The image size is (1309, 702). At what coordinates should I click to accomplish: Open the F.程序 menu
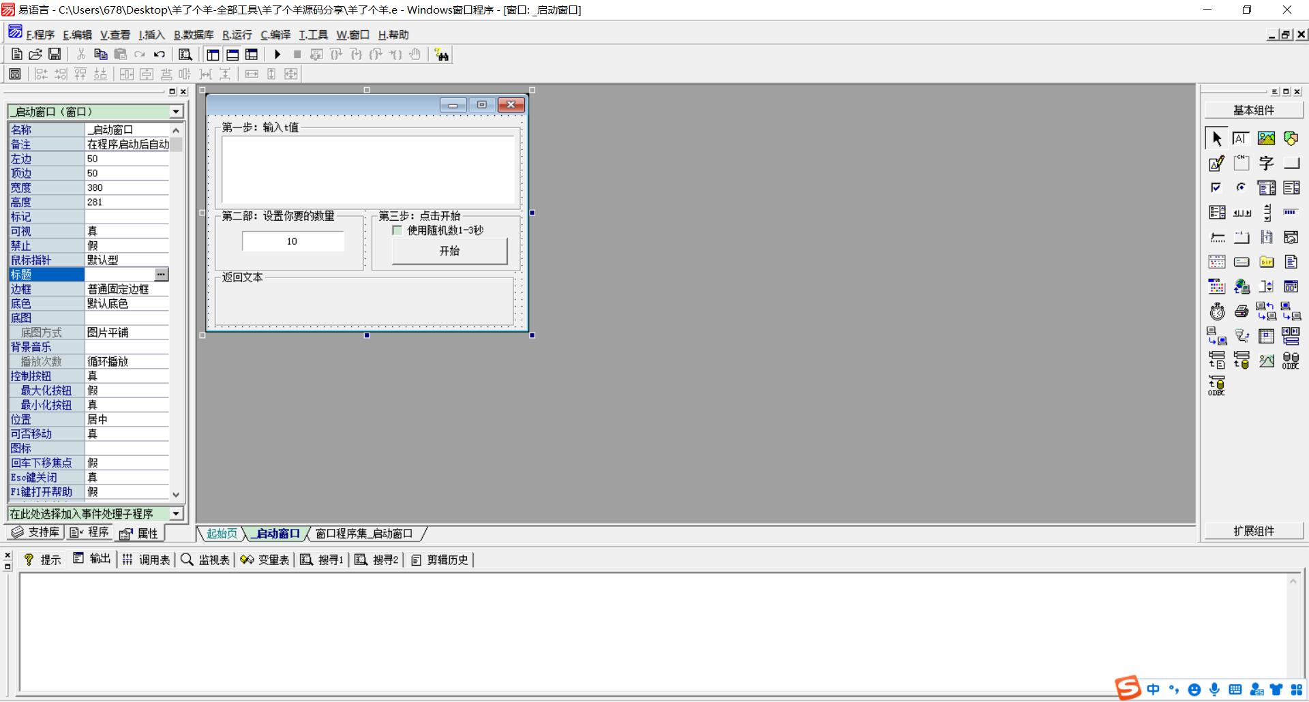(x=40, y=35)
